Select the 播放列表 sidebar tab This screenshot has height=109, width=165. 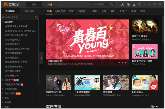[29, 11]
